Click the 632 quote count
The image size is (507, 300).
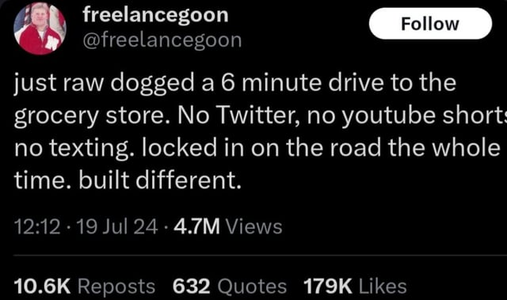click(192, 286)
